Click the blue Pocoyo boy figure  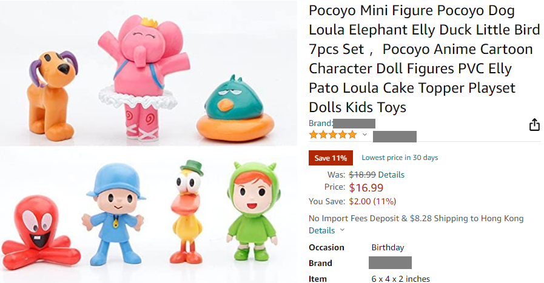click(114, 212)
